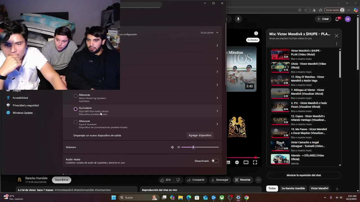
Task: Click Mostrar la repetición del chat
Action: (304, 175)
